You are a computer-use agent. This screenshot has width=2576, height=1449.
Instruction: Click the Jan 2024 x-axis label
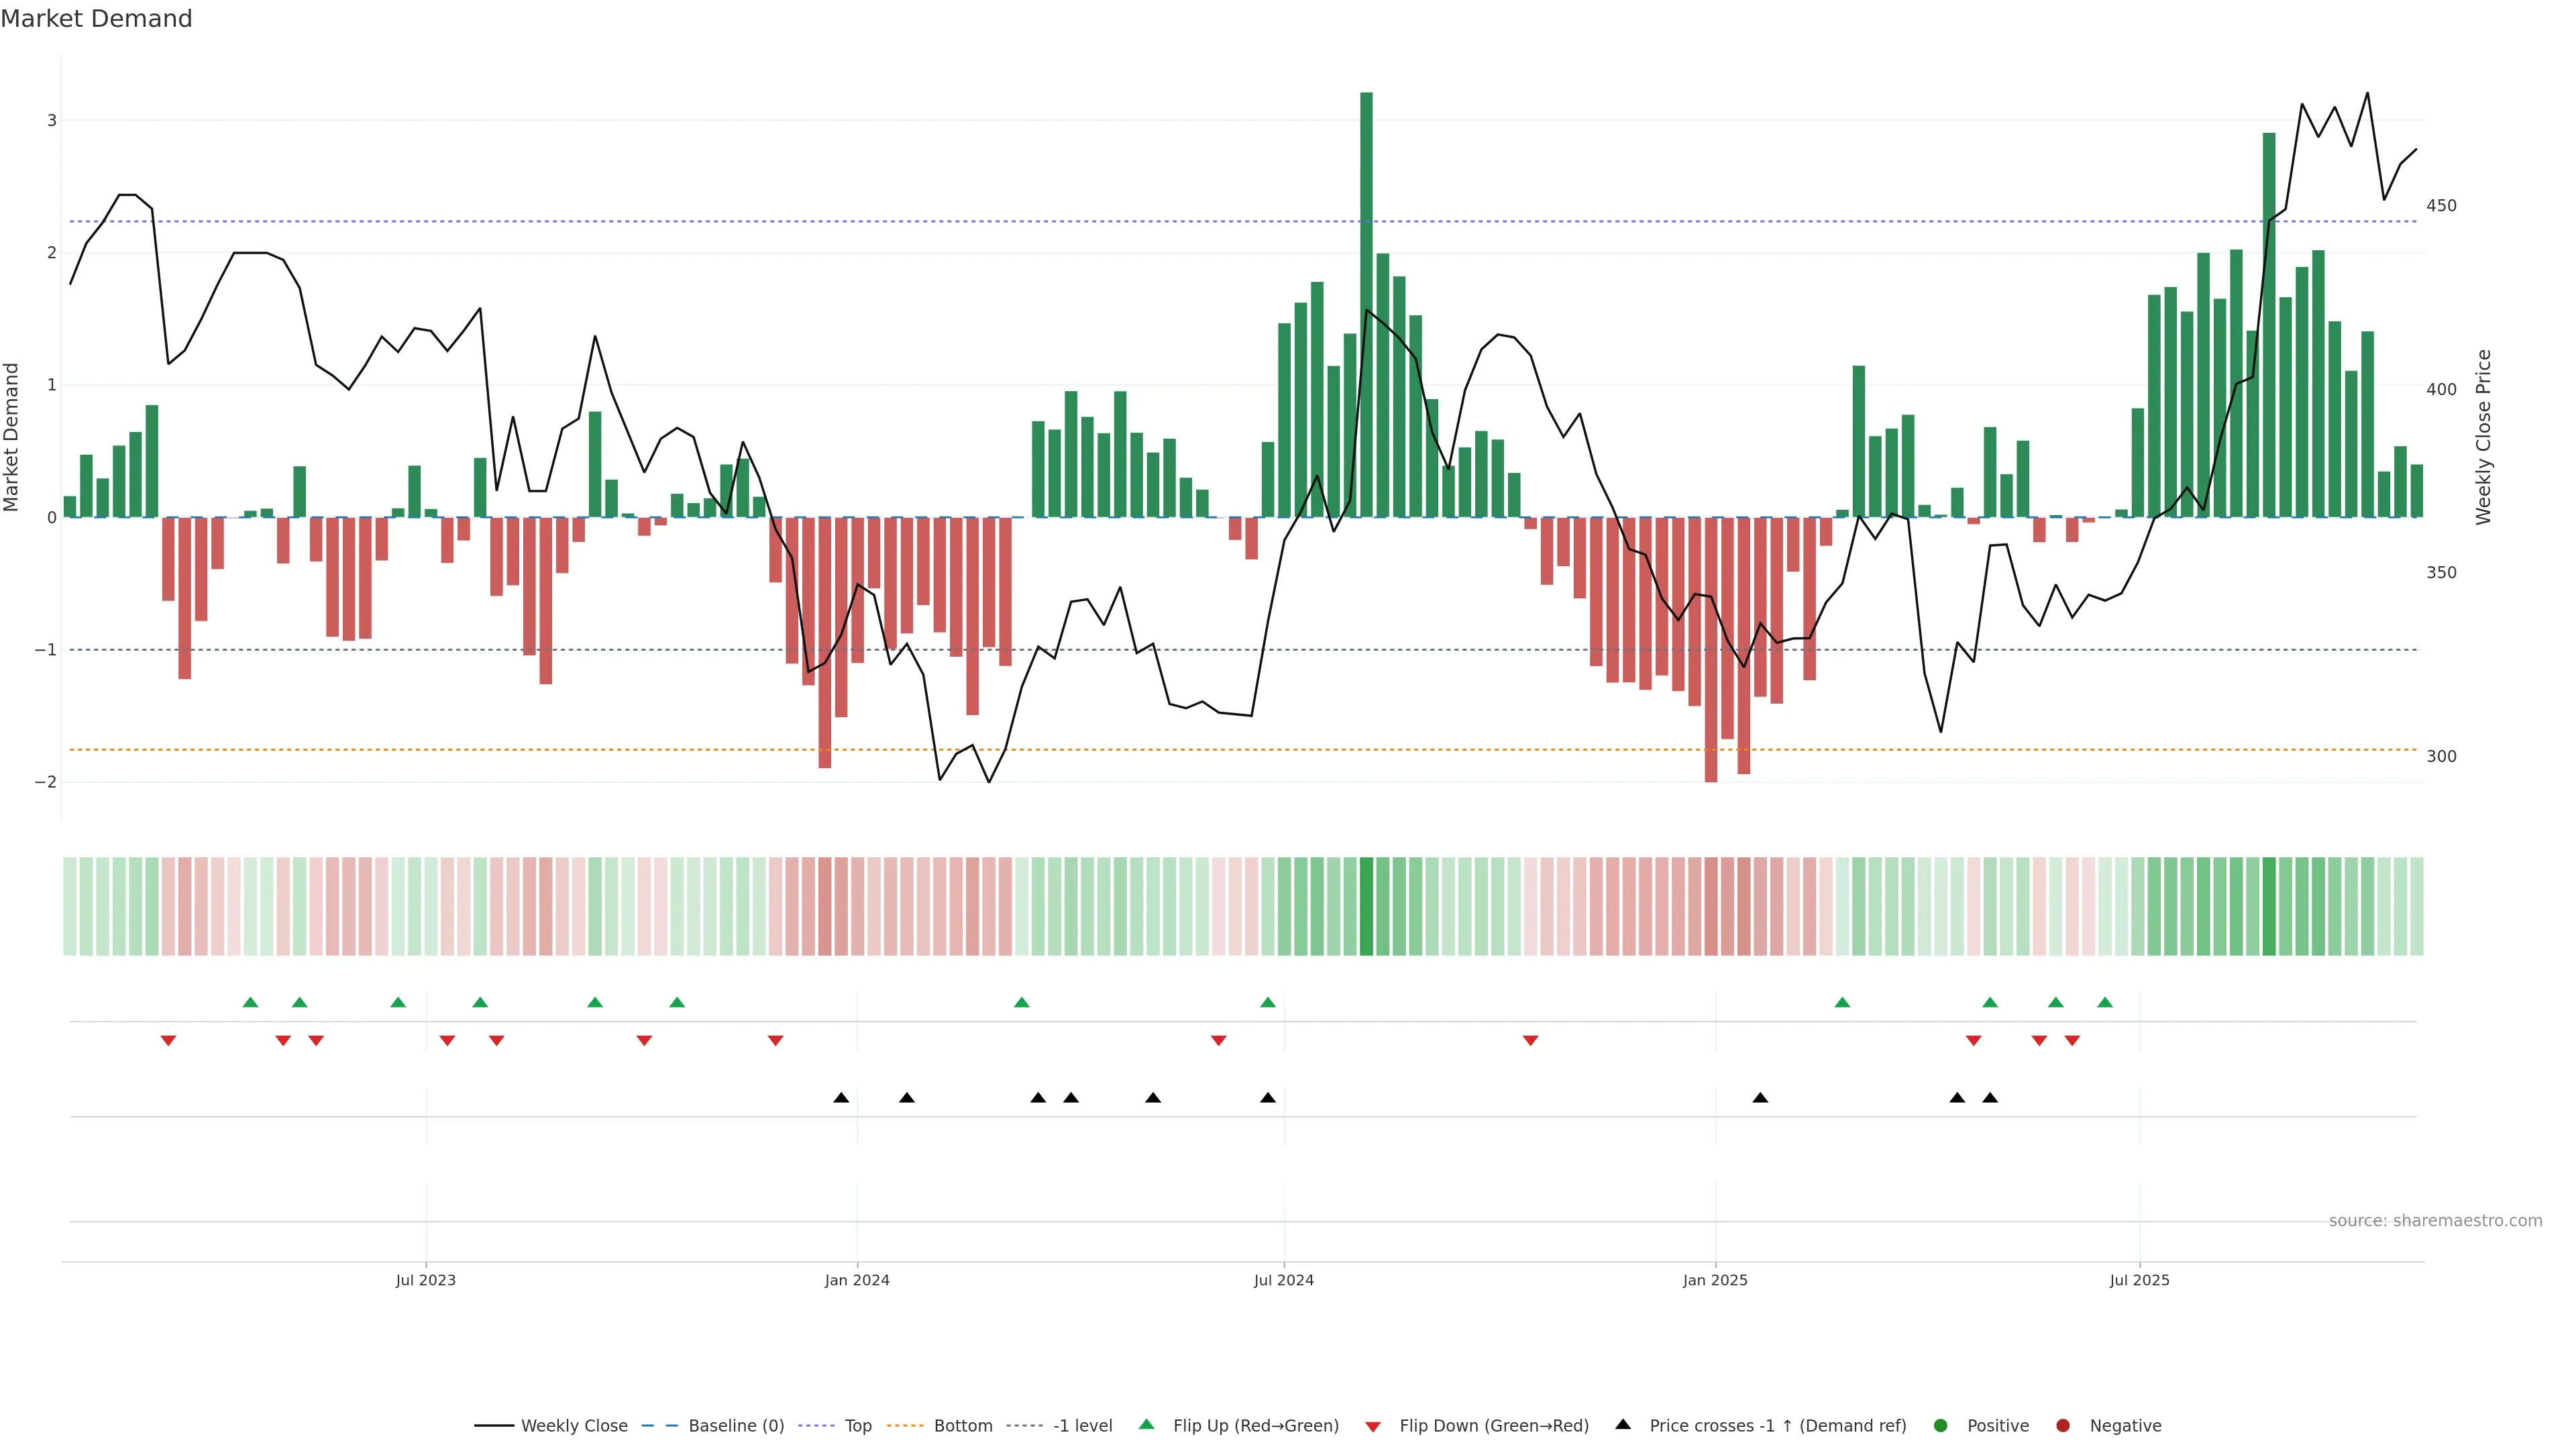point(857,1280)
